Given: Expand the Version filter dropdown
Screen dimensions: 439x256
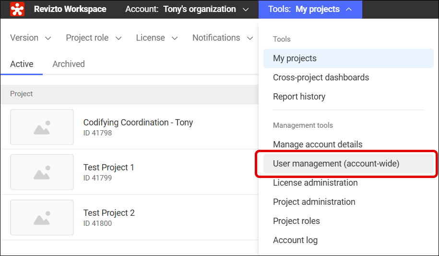Looking at the screenshot, I should pyautogui.click(x=31, y=38).
